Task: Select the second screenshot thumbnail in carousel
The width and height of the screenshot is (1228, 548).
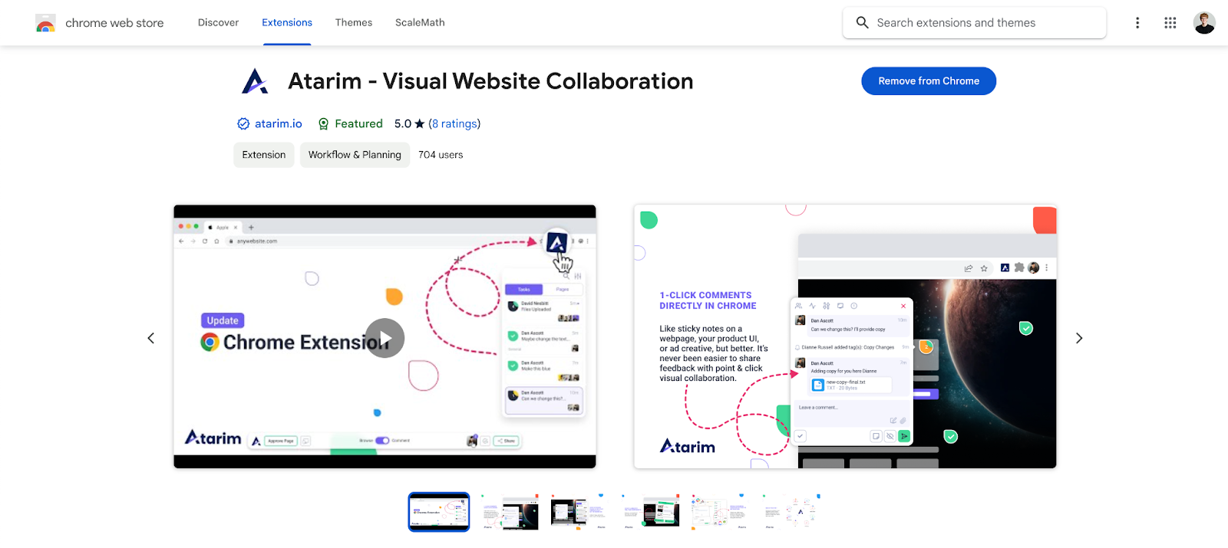Action: pos(510,512)
